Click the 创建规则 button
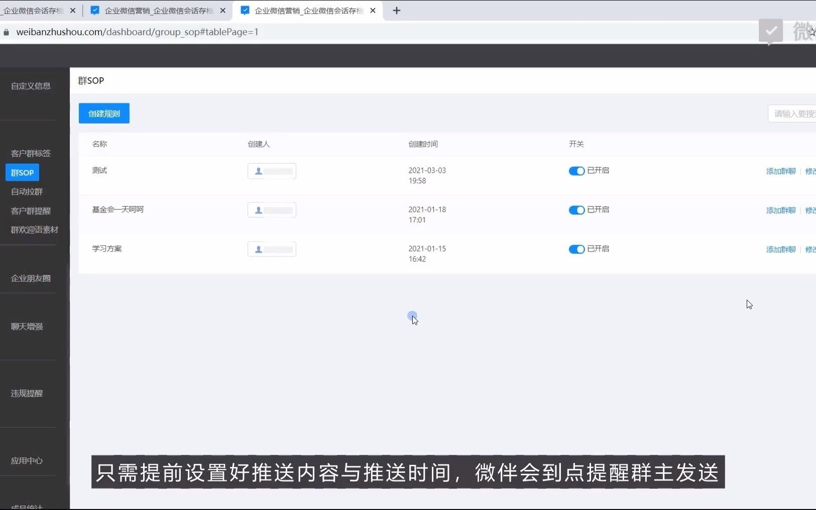816x510 pixels. click(x=104, y=113)
